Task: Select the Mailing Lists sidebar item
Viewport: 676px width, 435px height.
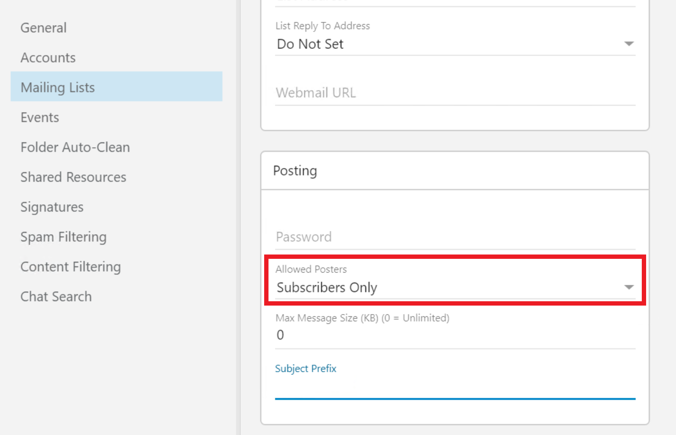Action: [x=58, y=87]
